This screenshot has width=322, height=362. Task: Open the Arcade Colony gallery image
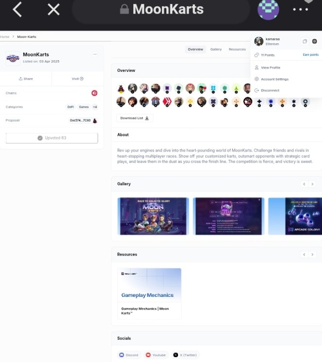pyautogui.click(x=295, y=216)
